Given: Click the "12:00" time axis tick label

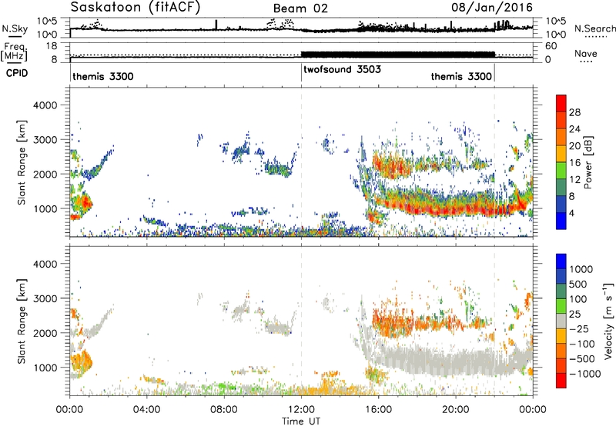Looking at the screenshot, I should click(x=301, y=410).
